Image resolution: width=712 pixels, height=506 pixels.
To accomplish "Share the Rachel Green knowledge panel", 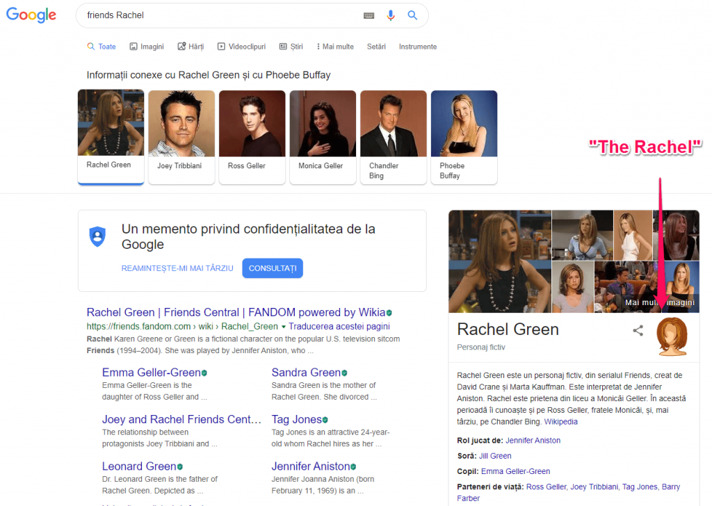I will point(638,330).
